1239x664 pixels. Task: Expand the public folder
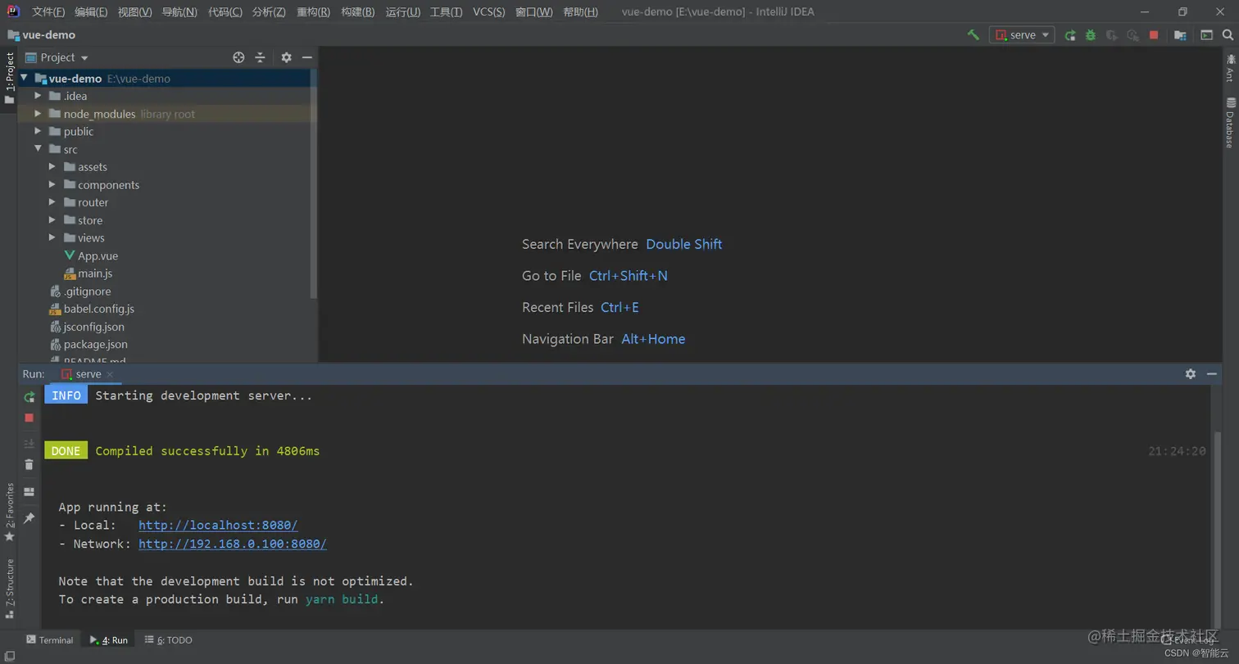pos(38,131)
